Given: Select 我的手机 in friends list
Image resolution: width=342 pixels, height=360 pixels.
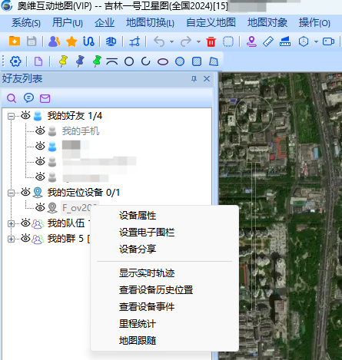Looking at the screenshot, I should tap(81, 131).
